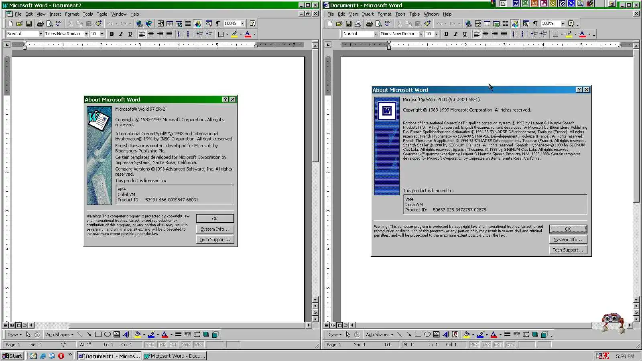
Task: Click Tech Support in Word 2000 About dialog
Action: click(x=568, y=250)
